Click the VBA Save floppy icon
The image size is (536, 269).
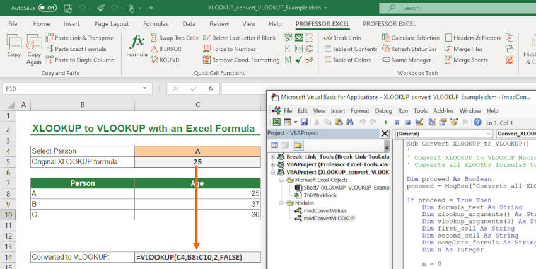304,122
